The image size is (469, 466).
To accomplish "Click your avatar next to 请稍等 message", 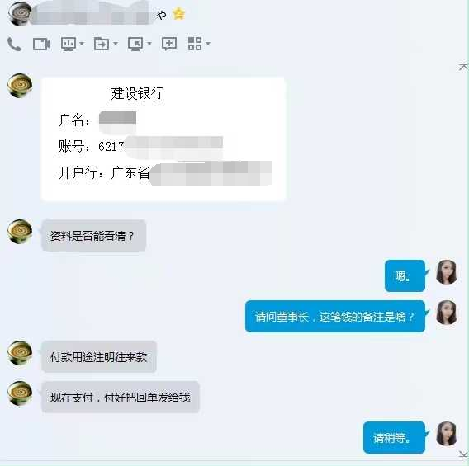I will pyautogui.click(x=446, y=434).
